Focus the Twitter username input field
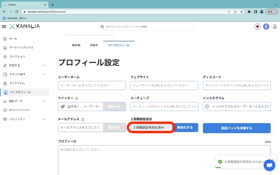This screenshot has width=280, height=175. (x=81, y=106)
